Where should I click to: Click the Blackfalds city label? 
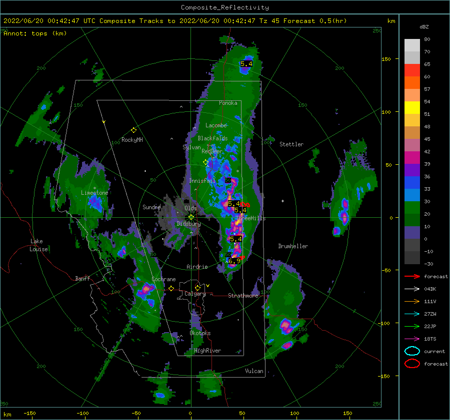tap(212, 138)
